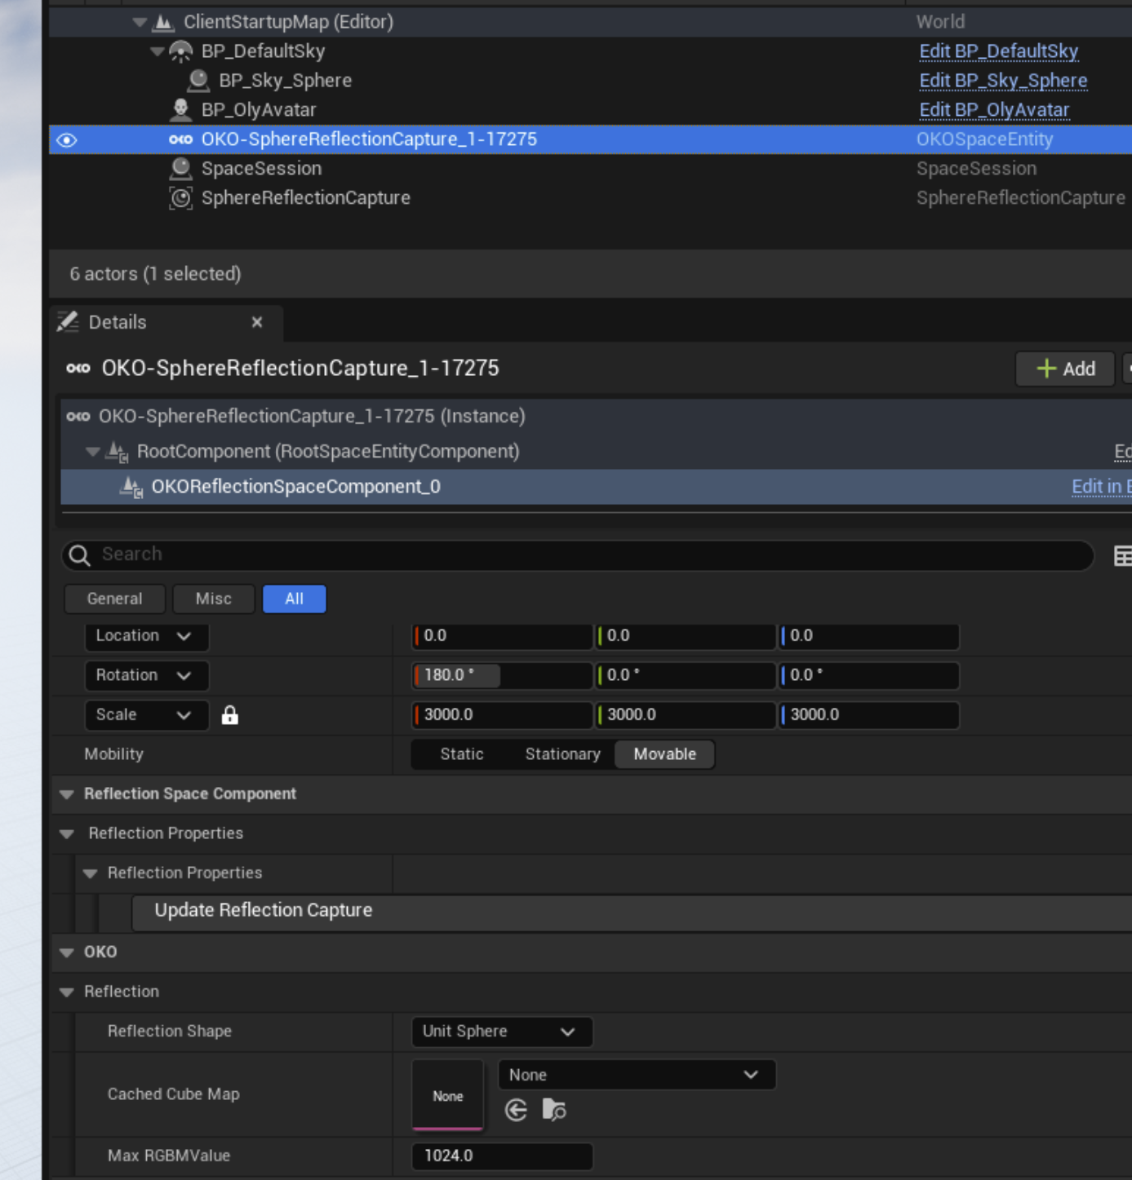This screenshot has height=1180, width=1132.
Task: Open the Edit BP_Sky_Sphere link
Action: click(1002, 81)
